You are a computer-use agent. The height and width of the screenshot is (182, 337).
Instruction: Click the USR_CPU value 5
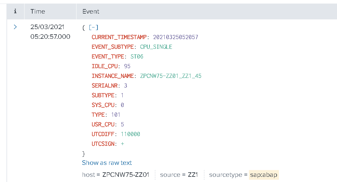122,124
